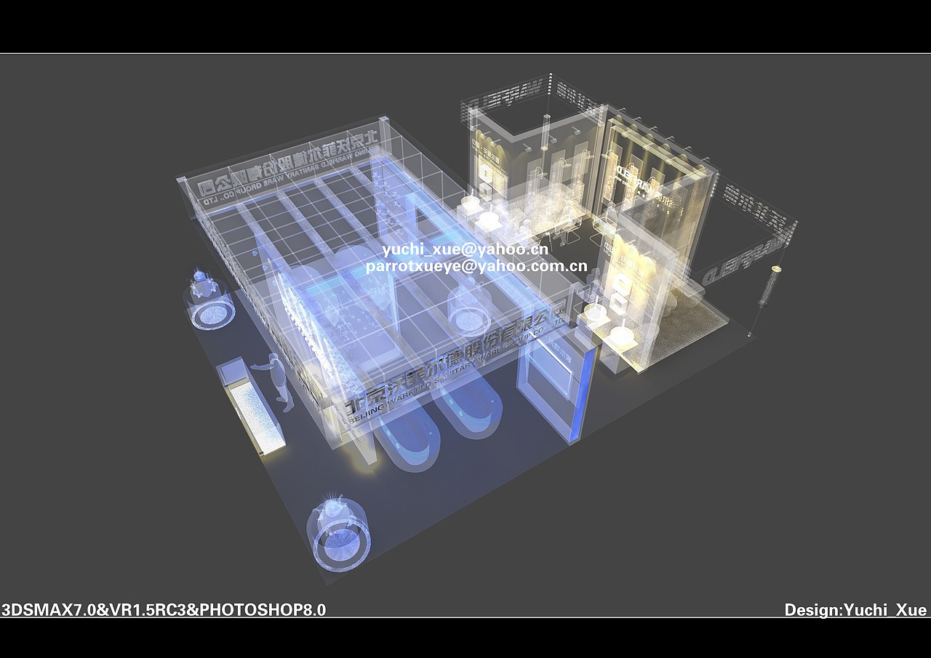Click the 3DSMAX7.0&VR1.5RC3&PHOTOSHOP8.0 caption

[x=164, y=609]
